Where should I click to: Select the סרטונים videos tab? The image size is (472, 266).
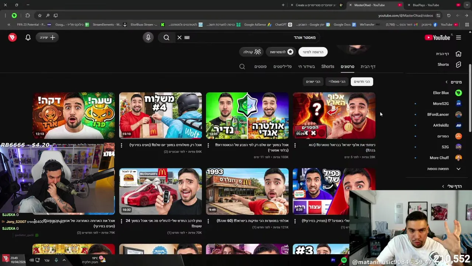tap(347, 66)
